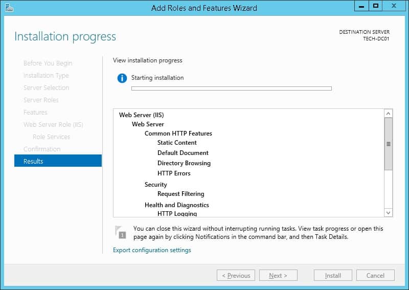Click the HTTP Errors entry
The width and height of the screenshot is (409, 290).
pyautogui.click(x=174, y=173)
